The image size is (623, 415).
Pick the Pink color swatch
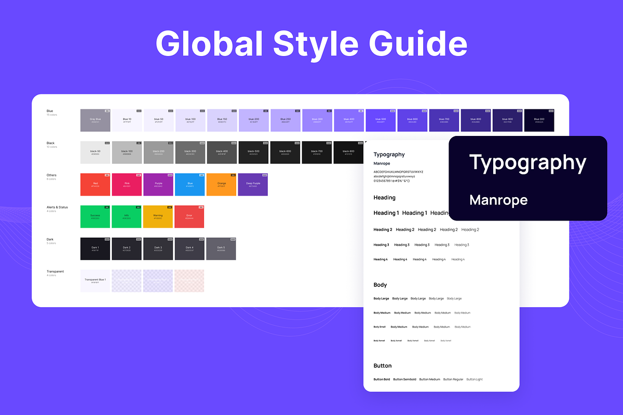pos(127,185)
